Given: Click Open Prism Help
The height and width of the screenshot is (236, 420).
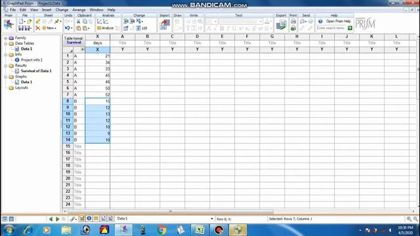Looking at the screenshot, I should 338,21.
